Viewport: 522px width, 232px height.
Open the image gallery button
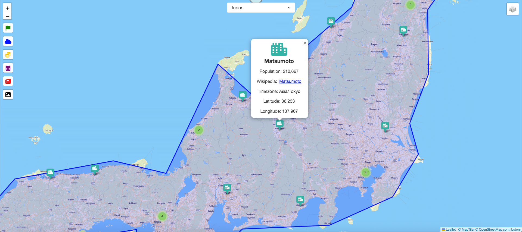(x=8, y=95)
